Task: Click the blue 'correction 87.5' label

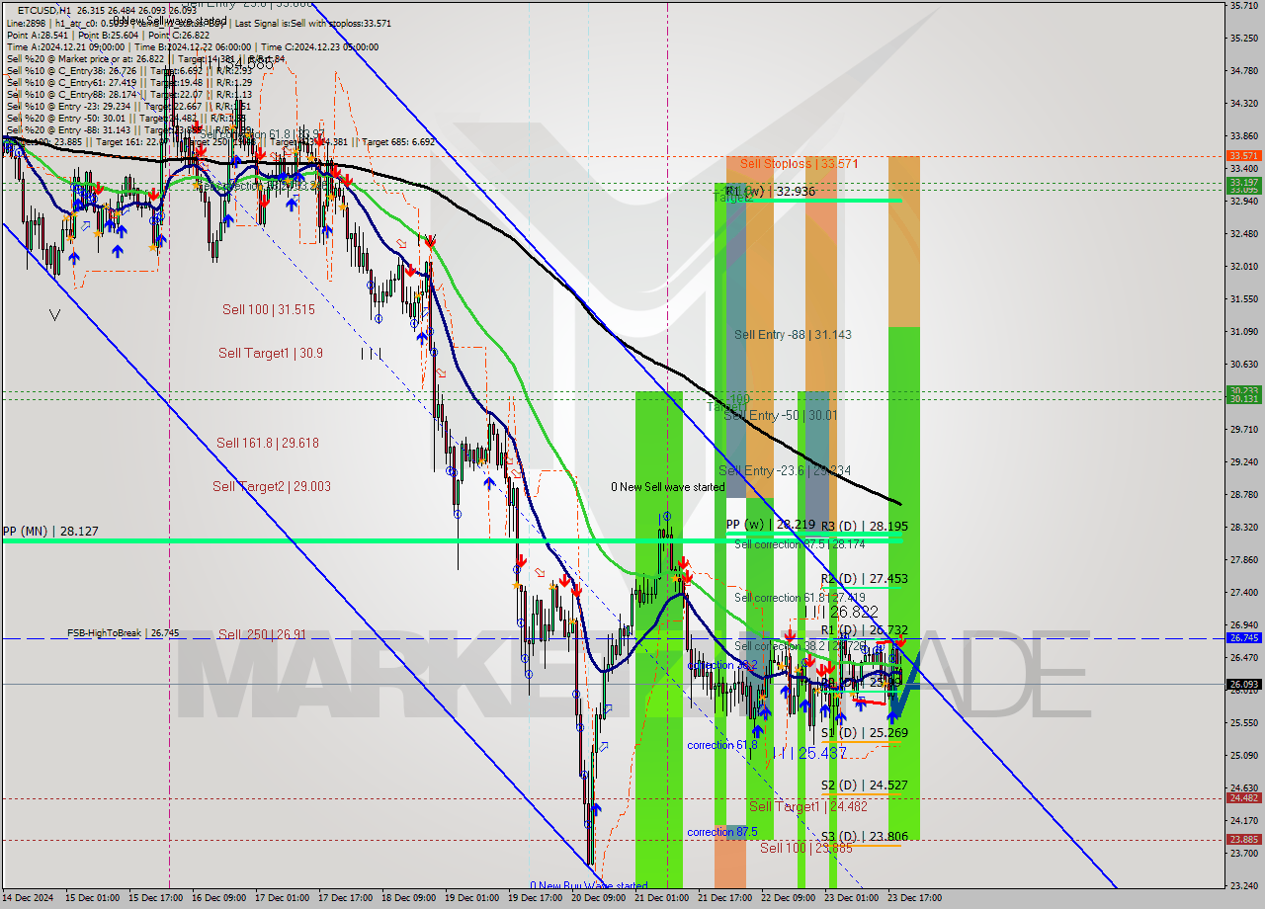Action: pos(722,832)
